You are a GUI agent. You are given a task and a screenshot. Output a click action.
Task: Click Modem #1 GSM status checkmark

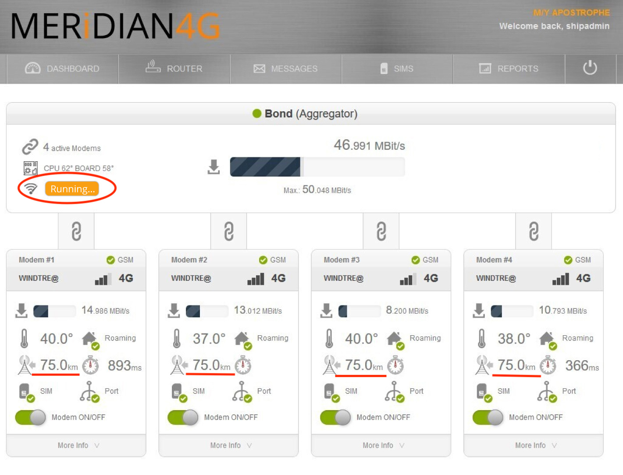[110, 260]
